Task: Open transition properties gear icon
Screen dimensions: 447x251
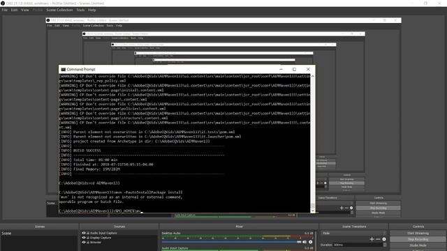Action: [384, 239]
